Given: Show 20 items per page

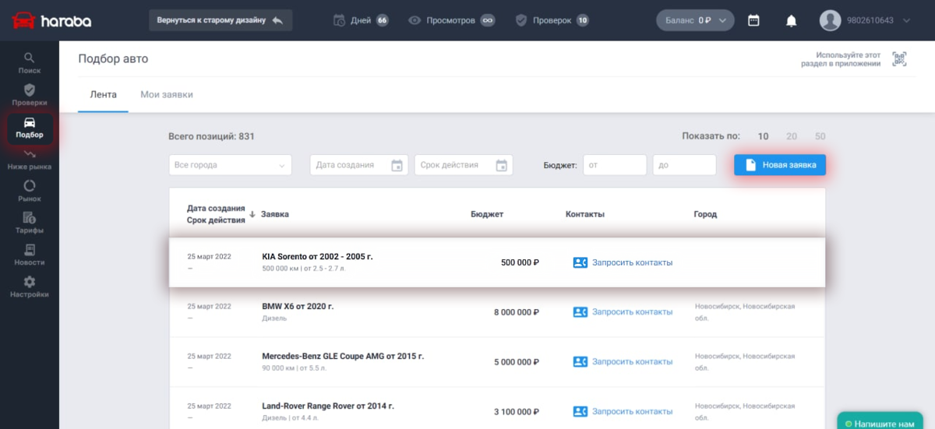Looking at the screenshot, I should [x=792, y=136].
